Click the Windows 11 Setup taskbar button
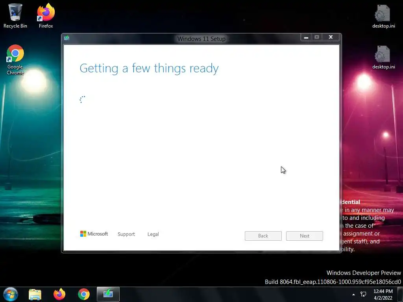This screenshot has width=403, height=302. coord(108,294)
